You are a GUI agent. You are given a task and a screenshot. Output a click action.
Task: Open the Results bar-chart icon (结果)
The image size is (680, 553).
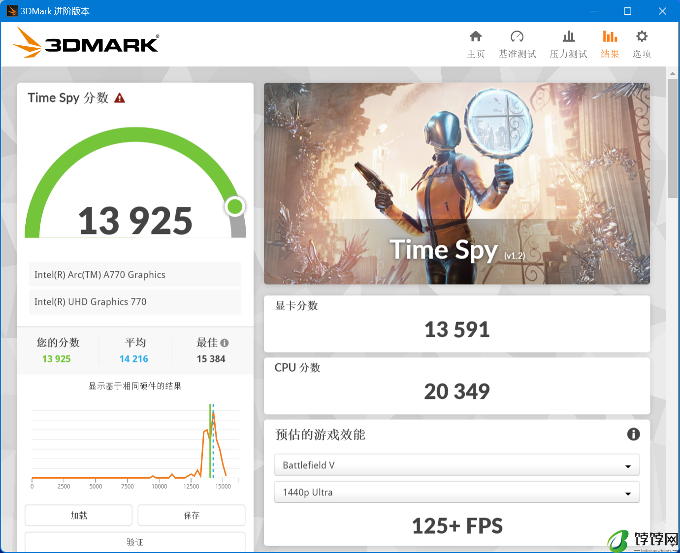tap(610, 36)
